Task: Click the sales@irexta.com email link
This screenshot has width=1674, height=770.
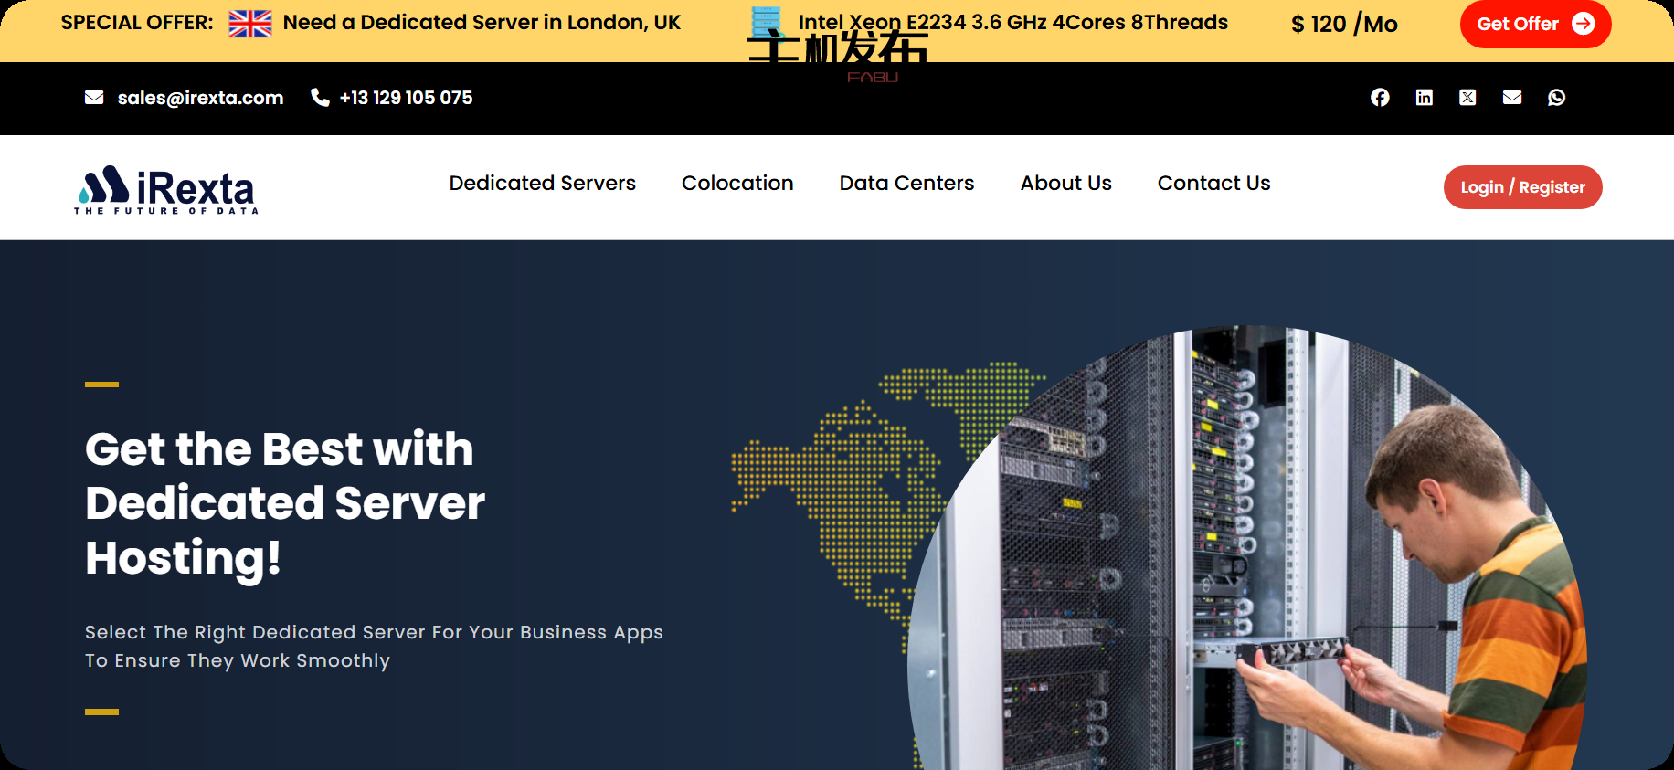Action: (x=200, y=98)
